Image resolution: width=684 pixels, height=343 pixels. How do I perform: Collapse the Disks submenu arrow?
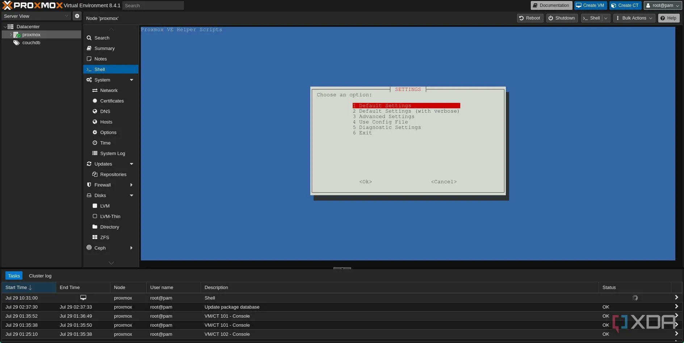click(131, 195)
